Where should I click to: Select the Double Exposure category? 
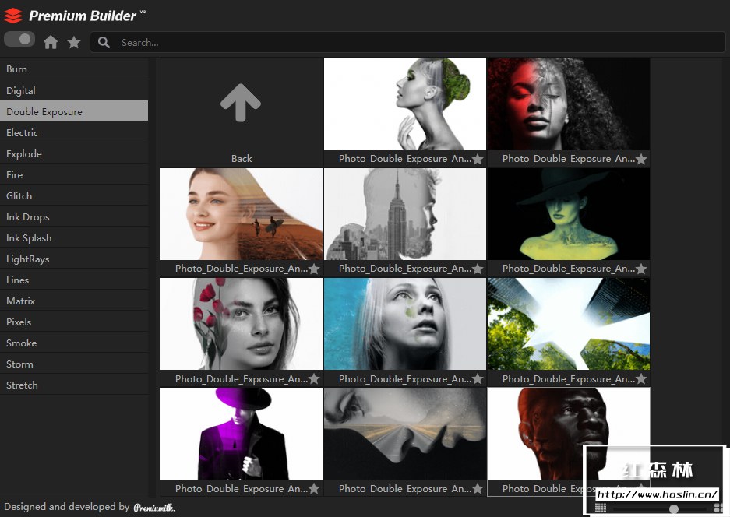[74, 111]
